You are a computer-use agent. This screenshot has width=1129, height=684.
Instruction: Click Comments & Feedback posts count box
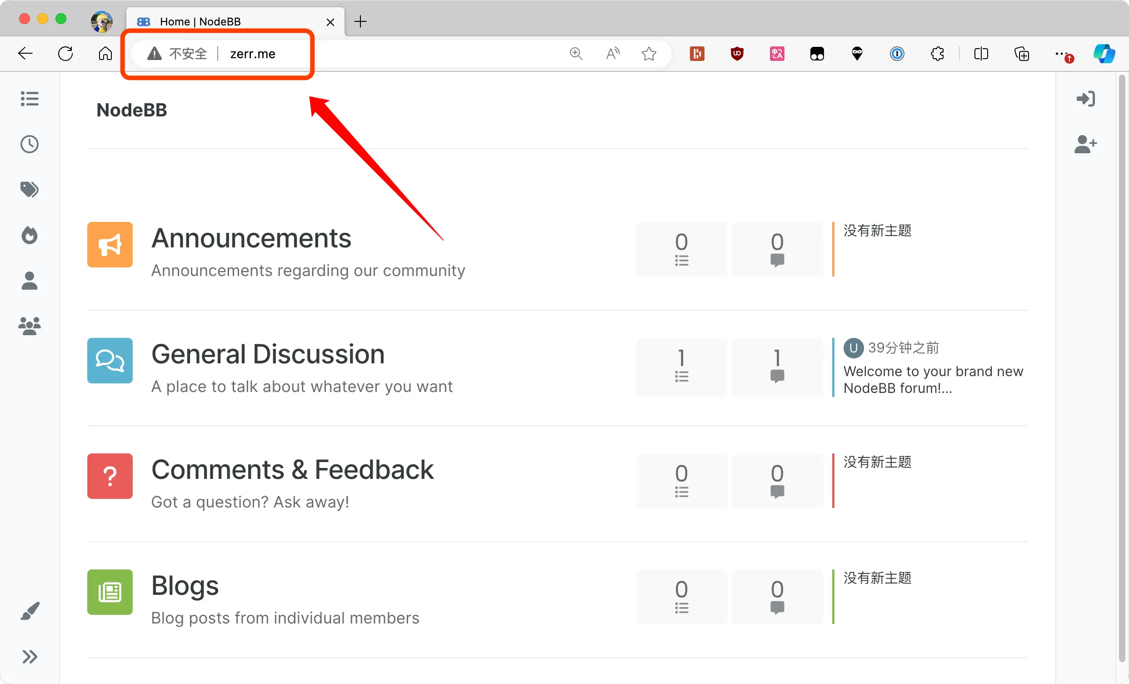(777, 480)
